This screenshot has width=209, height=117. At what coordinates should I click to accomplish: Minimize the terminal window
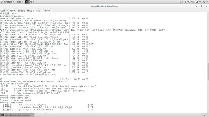click(196, 6)
